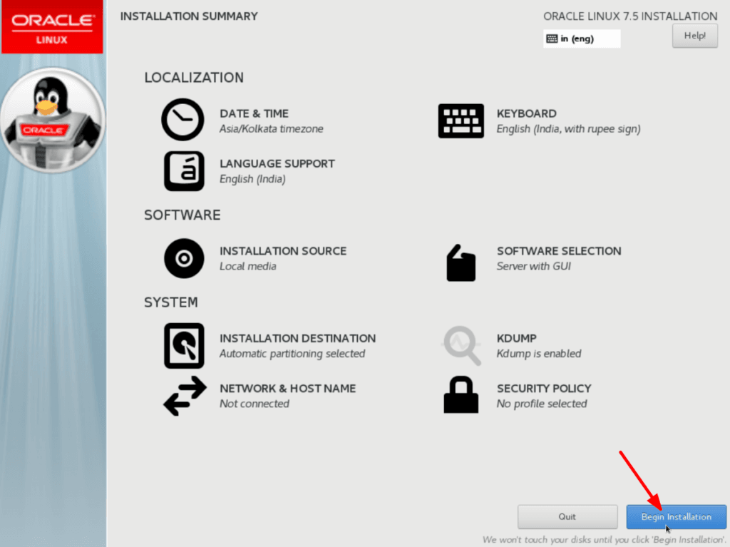Quit the installer
This screenshot has height=547, width=730.
(567, 517)
